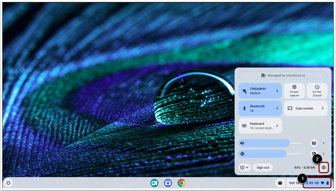Open the Screen capture tool

[x=294, y=91]
